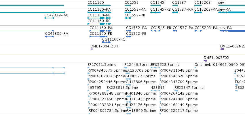This screenshot has width=245, height=115.
Task: Select the CG1552 gene glyph
Action: [128, 5]
